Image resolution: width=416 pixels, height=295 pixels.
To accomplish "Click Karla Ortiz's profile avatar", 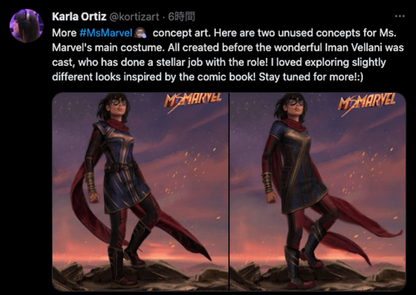I will tap(26, 26).
